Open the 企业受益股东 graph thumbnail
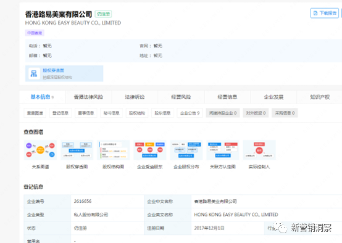Image resolution: width=342 pixels, height=243 pixels. tap(150, 150)
